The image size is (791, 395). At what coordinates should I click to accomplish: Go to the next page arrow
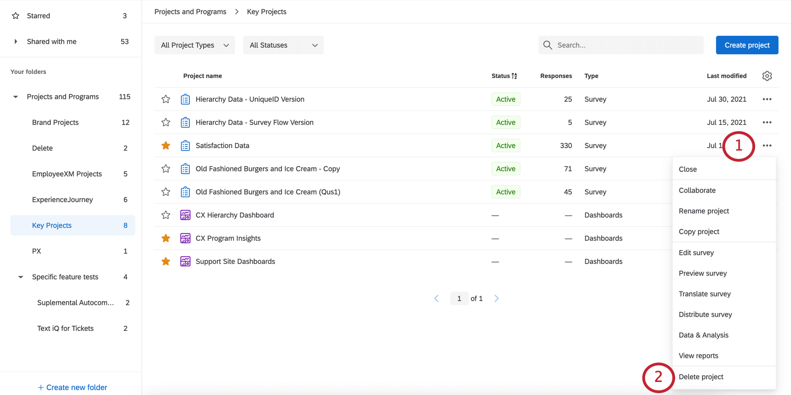pos(496,298)
